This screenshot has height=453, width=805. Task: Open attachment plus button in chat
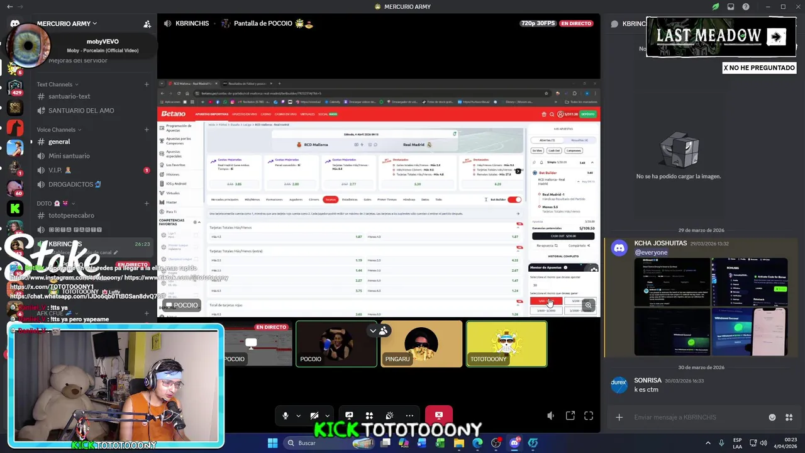619,417
